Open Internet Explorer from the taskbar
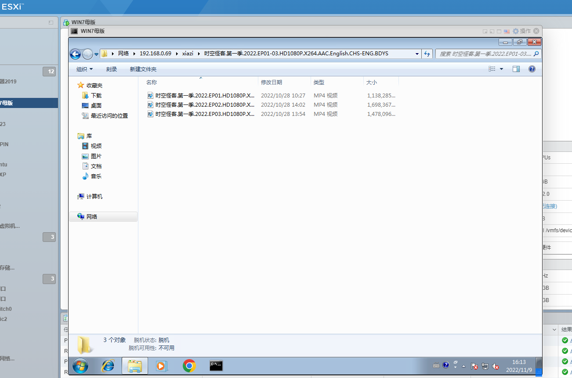 coord(108,366)
